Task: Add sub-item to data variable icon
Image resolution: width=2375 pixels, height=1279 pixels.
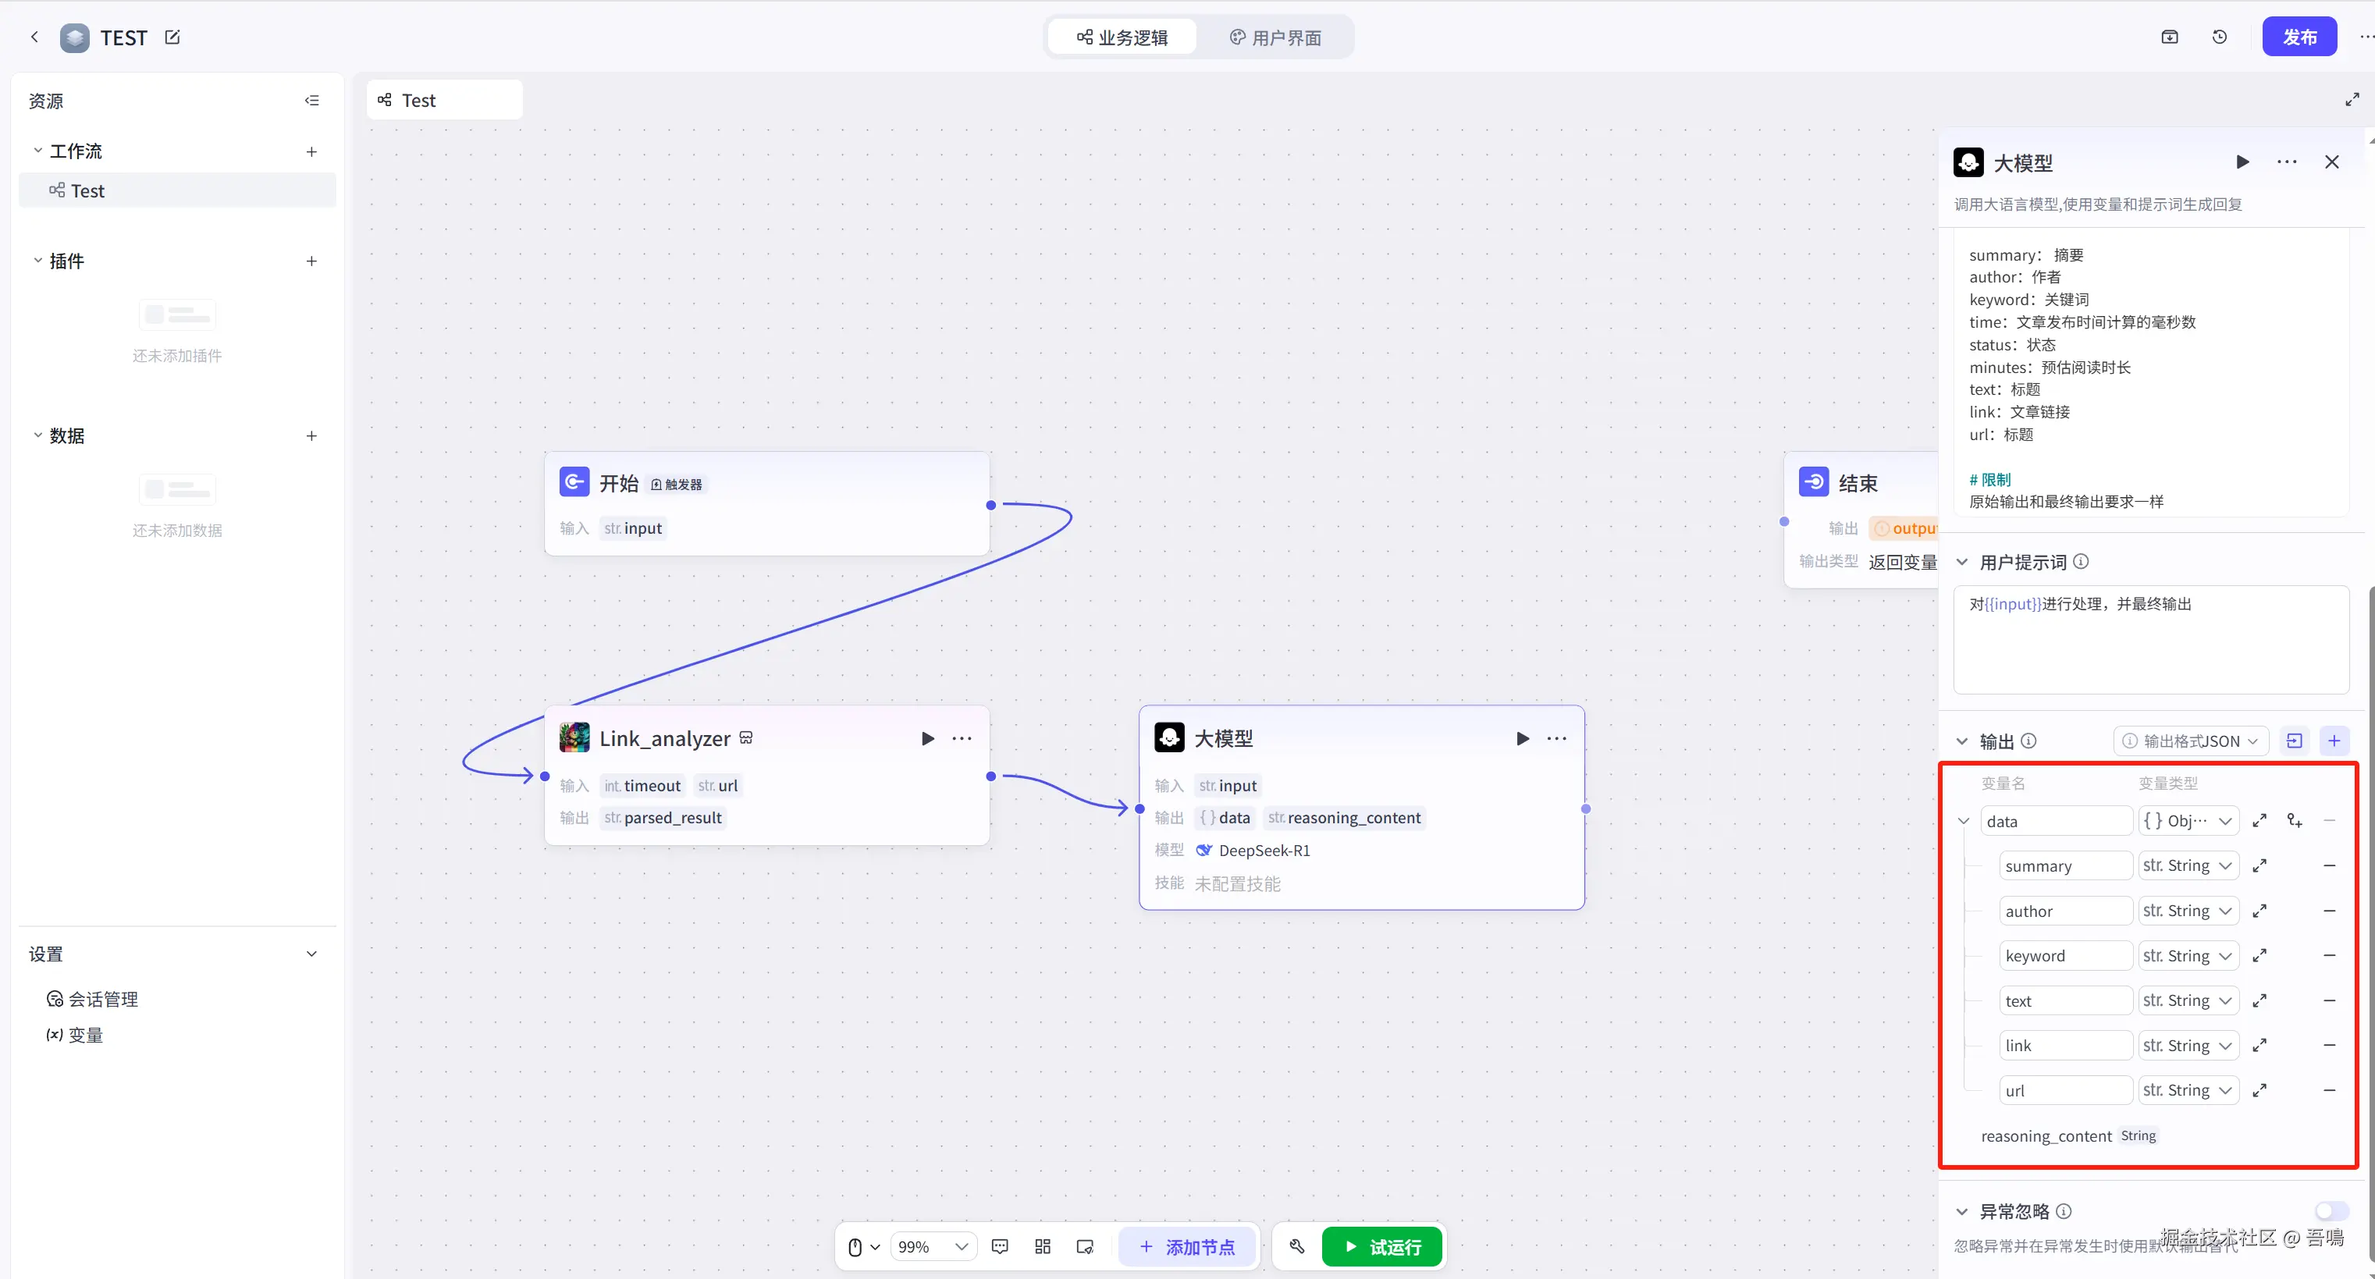Action: click(x=2294, y=821)
